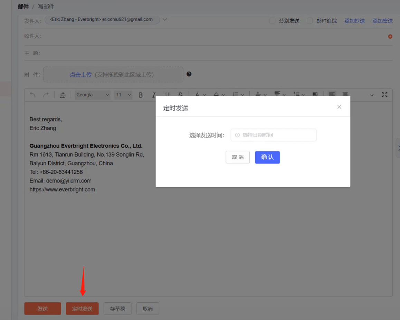Image resolution: width=400 pixels, height=320 pixels.
Task: Click the red add-recipient plus icon
Action: (390, 37)
